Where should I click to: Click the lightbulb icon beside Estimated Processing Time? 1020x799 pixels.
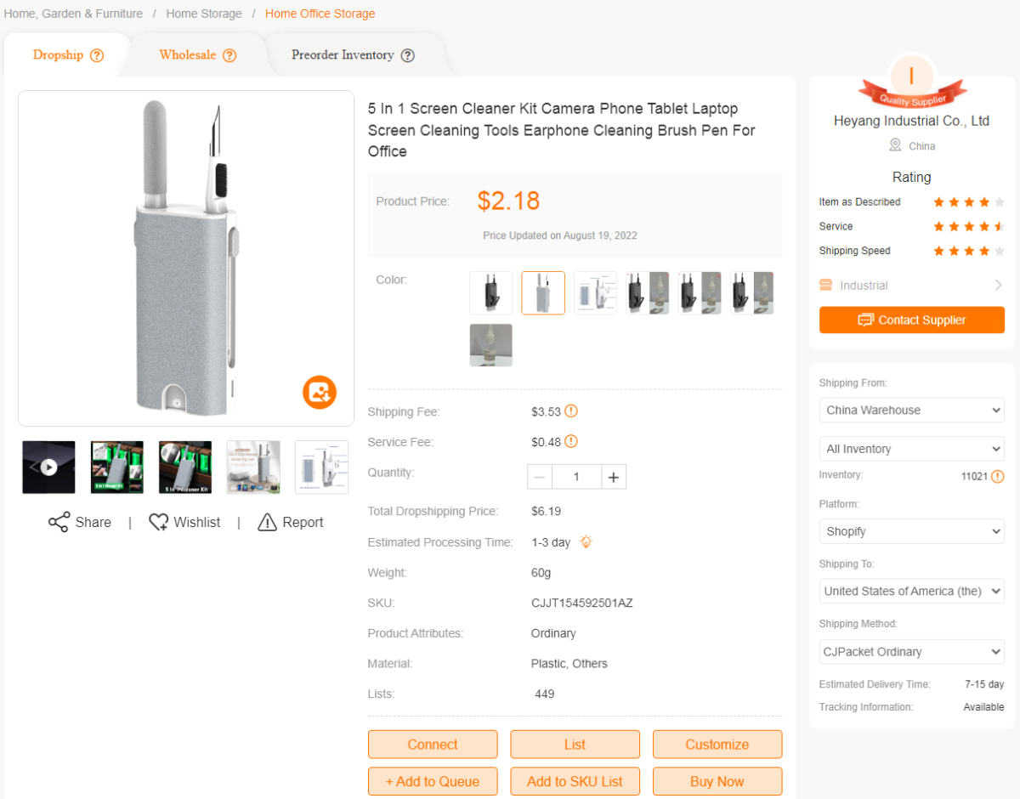click(x=586, y=541)
